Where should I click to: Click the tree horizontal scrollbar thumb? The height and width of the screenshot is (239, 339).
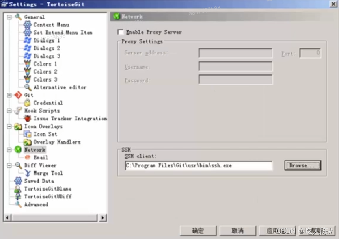coord(54,218)
